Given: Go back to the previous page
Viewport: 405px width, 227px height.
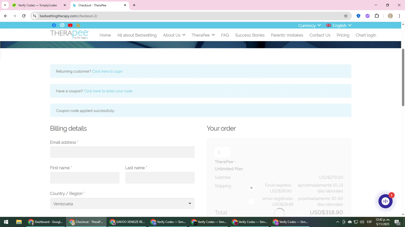Looking at the screenshot, I should 5,16.
